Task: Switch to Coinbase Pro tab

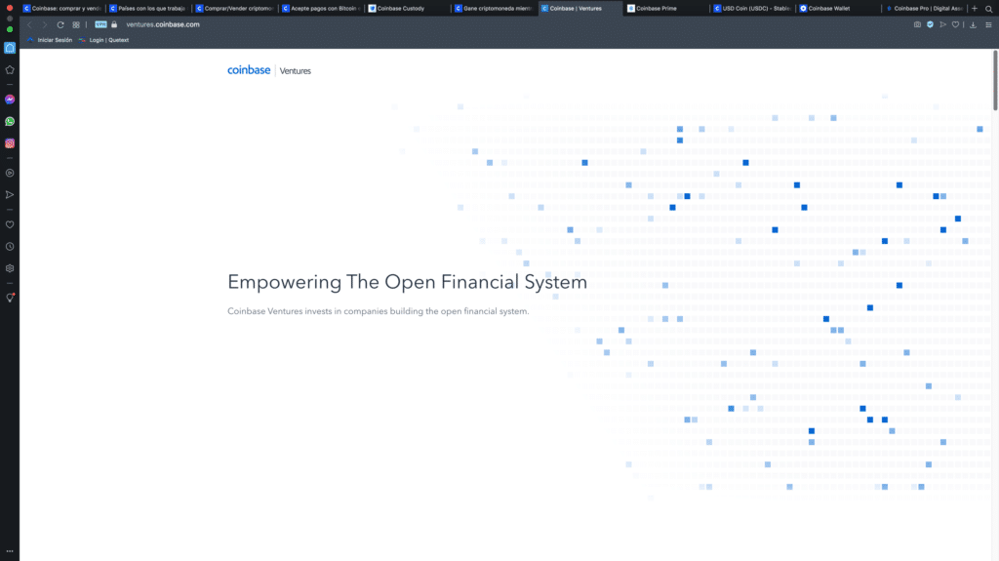Action: click(x=926, y=8)
